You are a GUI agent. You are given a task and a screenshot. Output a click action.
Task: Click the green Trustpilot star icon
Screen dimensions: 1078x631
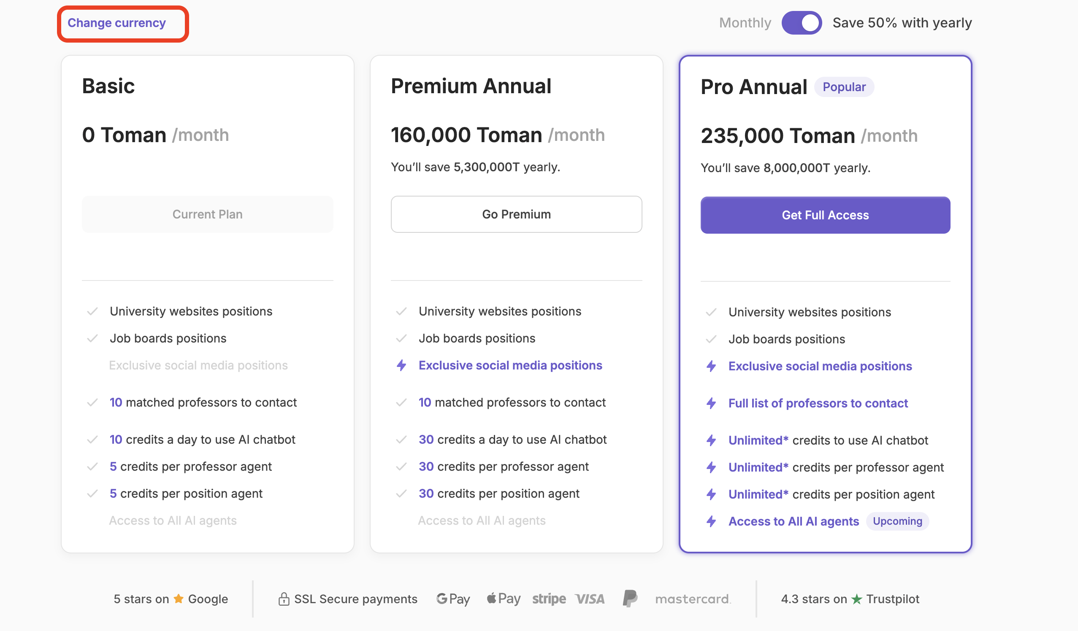point(856,599)
